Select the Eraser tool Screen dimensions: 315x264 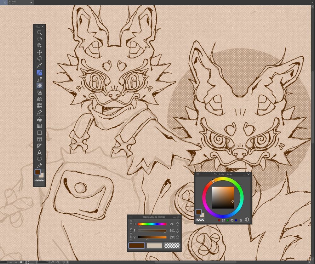click(39, 86)
